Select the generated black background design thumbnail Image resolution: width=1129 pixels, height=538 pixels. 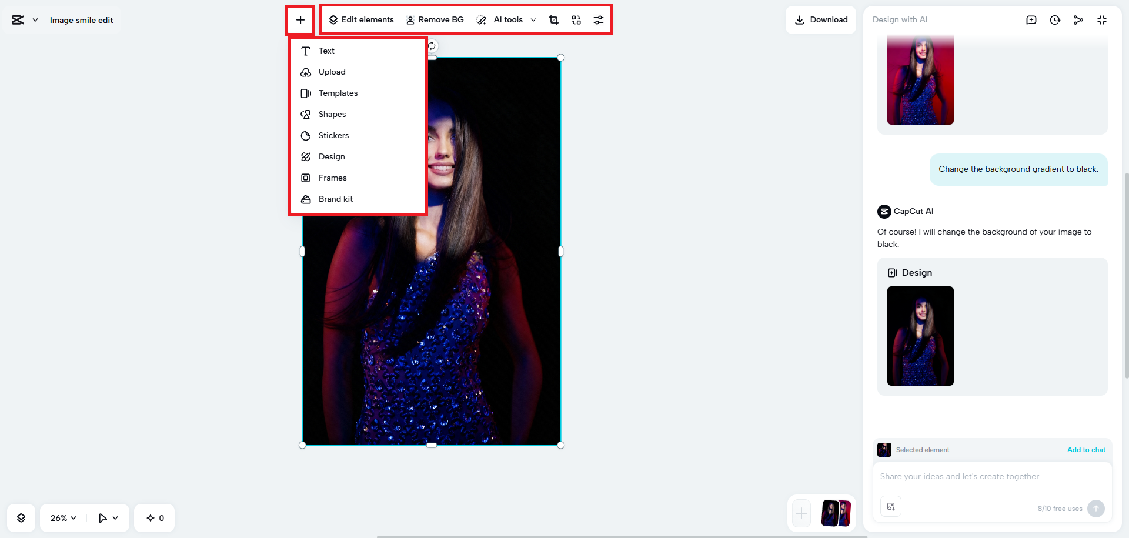click(x=920, y=336)
